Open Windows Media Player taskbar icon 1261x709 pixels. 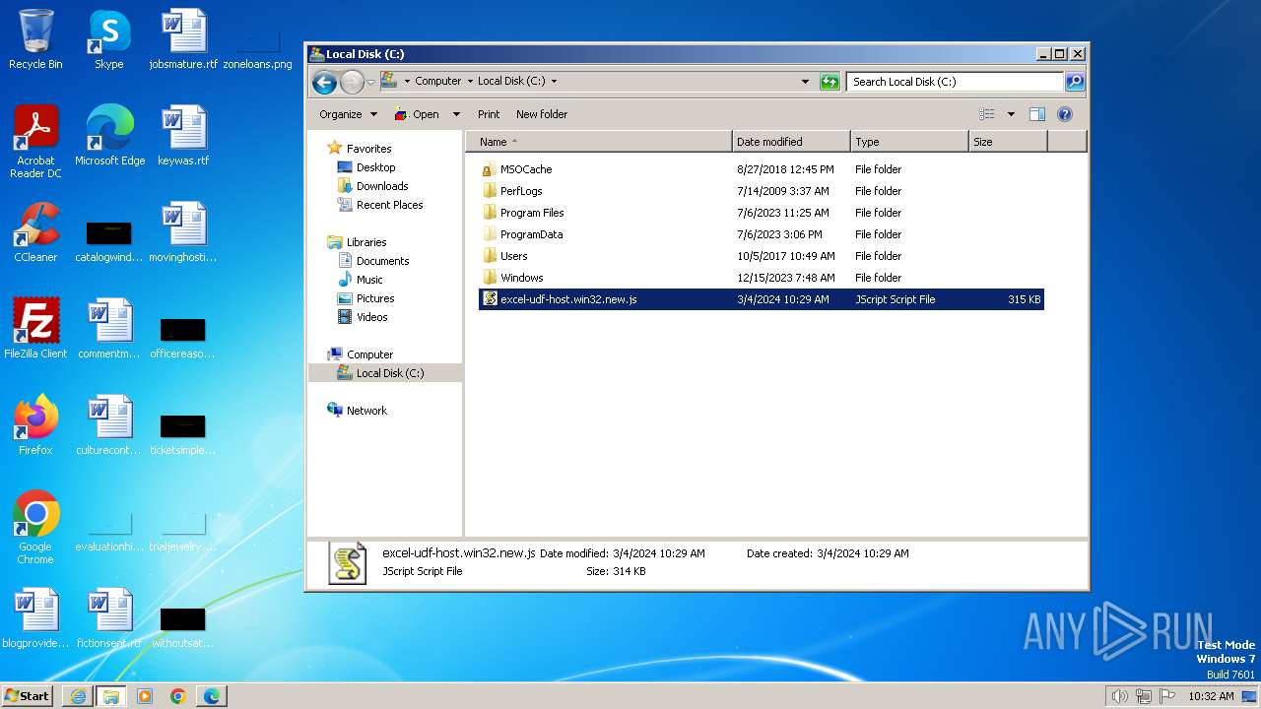pyautogui.click(x=145, y=696)
